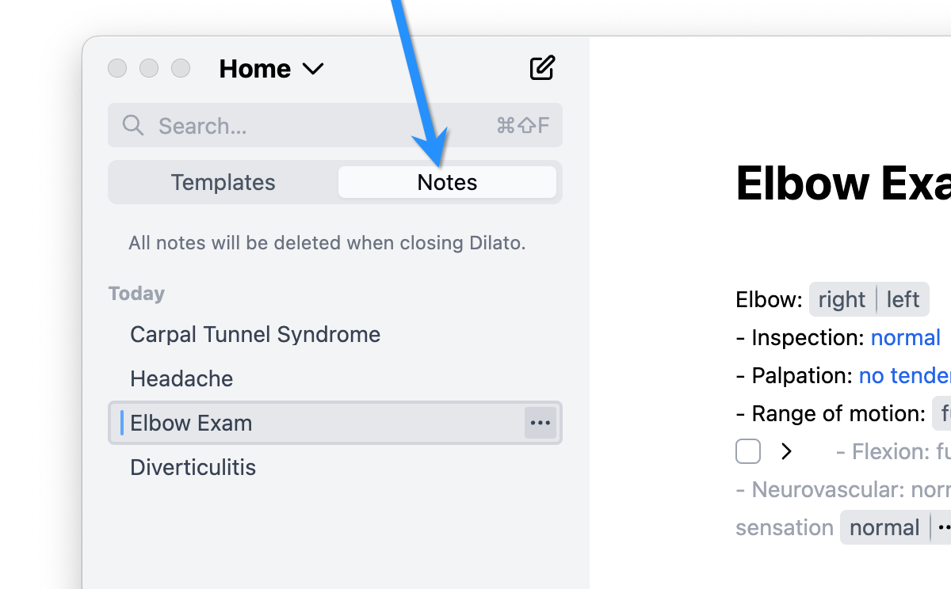The height and width of the screenshot is (589, 951).
Task: Open the Headache note
Action: click(181, 378)
